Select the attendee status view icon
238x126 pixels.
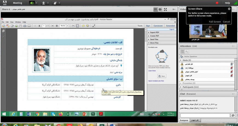[x=187, y=51]
